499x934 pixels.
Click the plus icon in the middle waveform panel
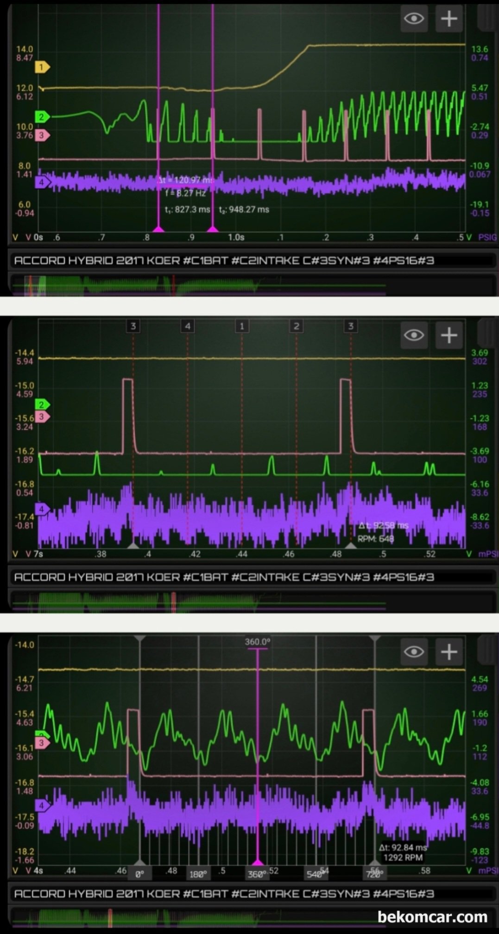tap(449, 335)
